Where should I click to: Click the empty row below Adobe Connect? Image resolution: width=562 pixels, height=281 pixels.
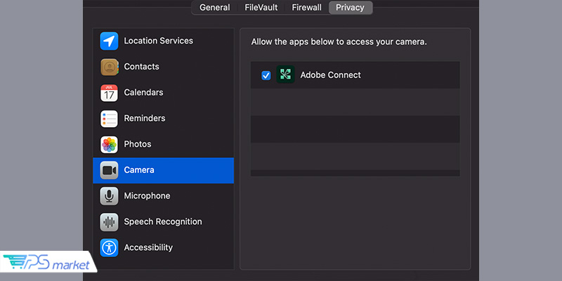coord(355,102)
